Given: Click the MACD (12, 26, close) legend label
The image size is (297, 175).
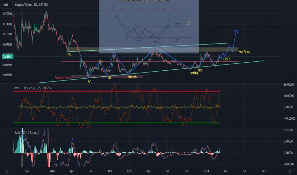Looking at the screenshot, I should click(27, 133).
